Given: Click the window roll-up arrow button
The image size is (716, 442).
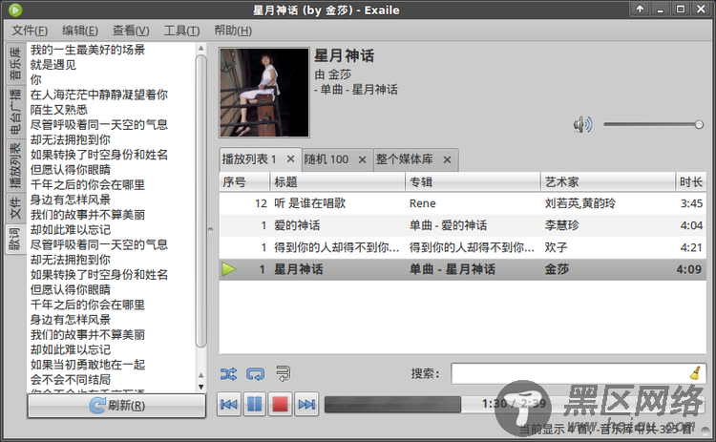Looking at the screenshot, I should [640, 10].
